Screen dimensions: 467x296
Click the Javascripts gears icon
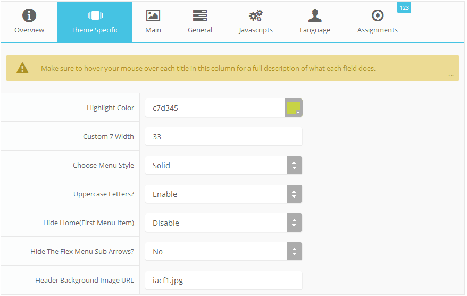coord(256,15)
